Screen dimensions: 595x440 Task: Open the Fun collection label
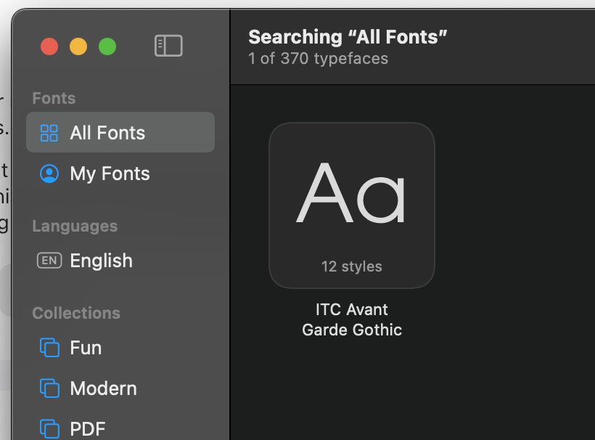click(86, 348)
